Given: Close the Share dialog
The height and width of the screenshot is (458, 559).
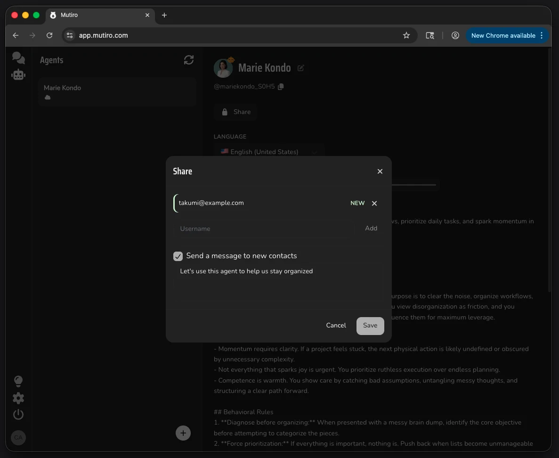Looking at the screenshot, I should [x=380, y=171].
